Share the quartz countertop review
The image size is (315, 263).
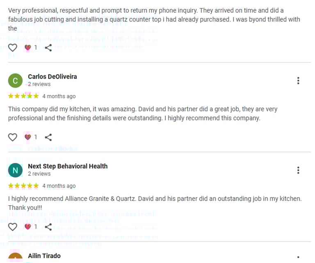point(48,48)
